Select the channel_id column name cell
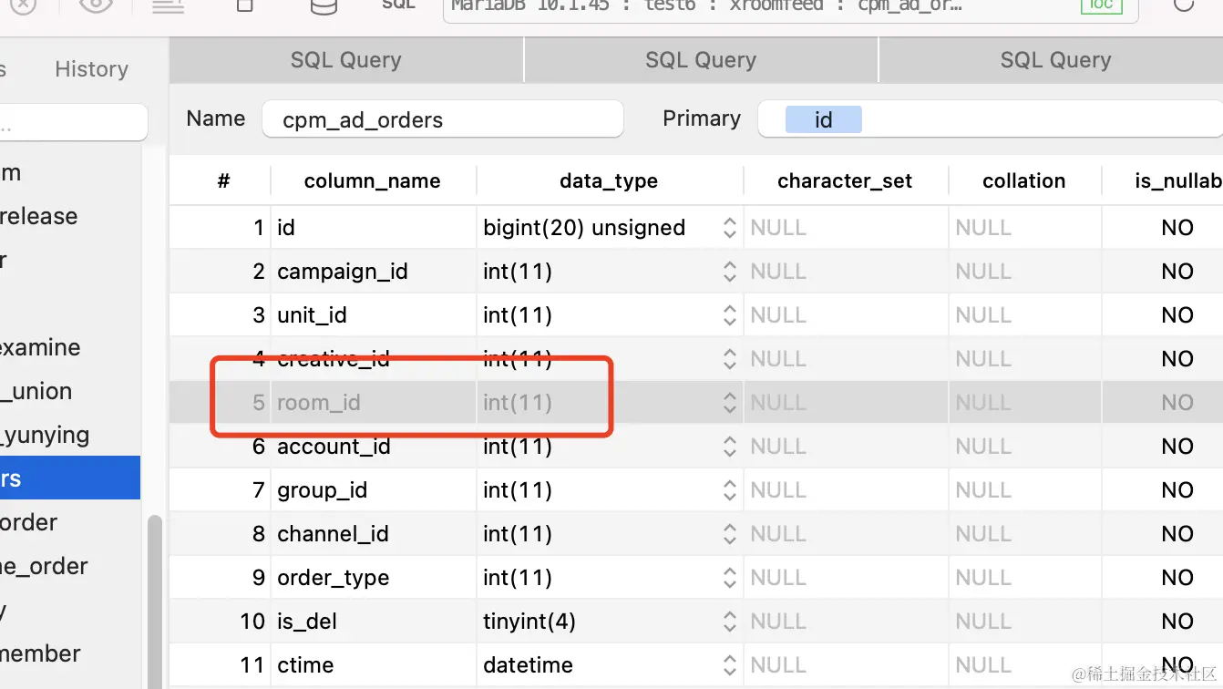The height and width of the screenshot is (689, 1223). pos(373,534)
